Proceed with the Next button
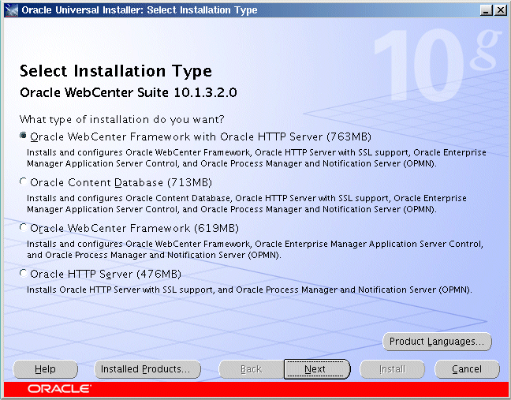The width and height of the screenshot is (511, 400). coord(317,369)
